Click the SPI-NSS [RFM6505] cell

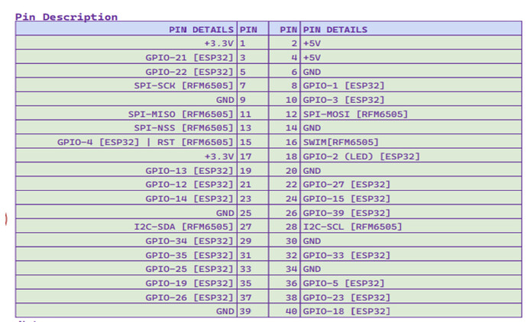[183, 127]
